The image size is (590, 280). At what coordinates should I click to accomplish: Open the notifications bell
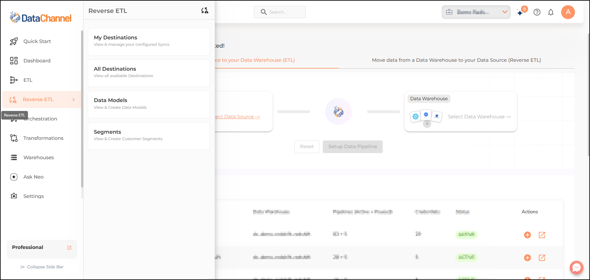tap(551, 12)
